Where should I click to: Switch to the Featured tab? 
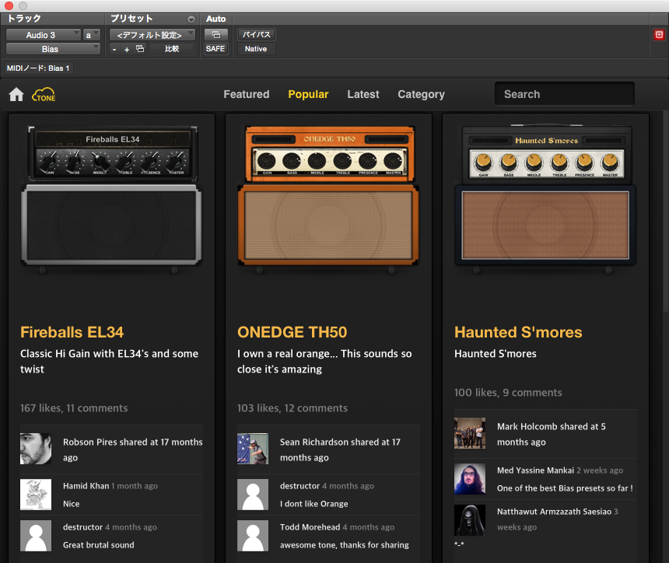pyautogui.click(x=247, y=94)
